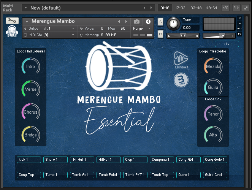Trigger the Clap 1 pad
The height and width of the screenshot is (190, 252).
point(135,160)
